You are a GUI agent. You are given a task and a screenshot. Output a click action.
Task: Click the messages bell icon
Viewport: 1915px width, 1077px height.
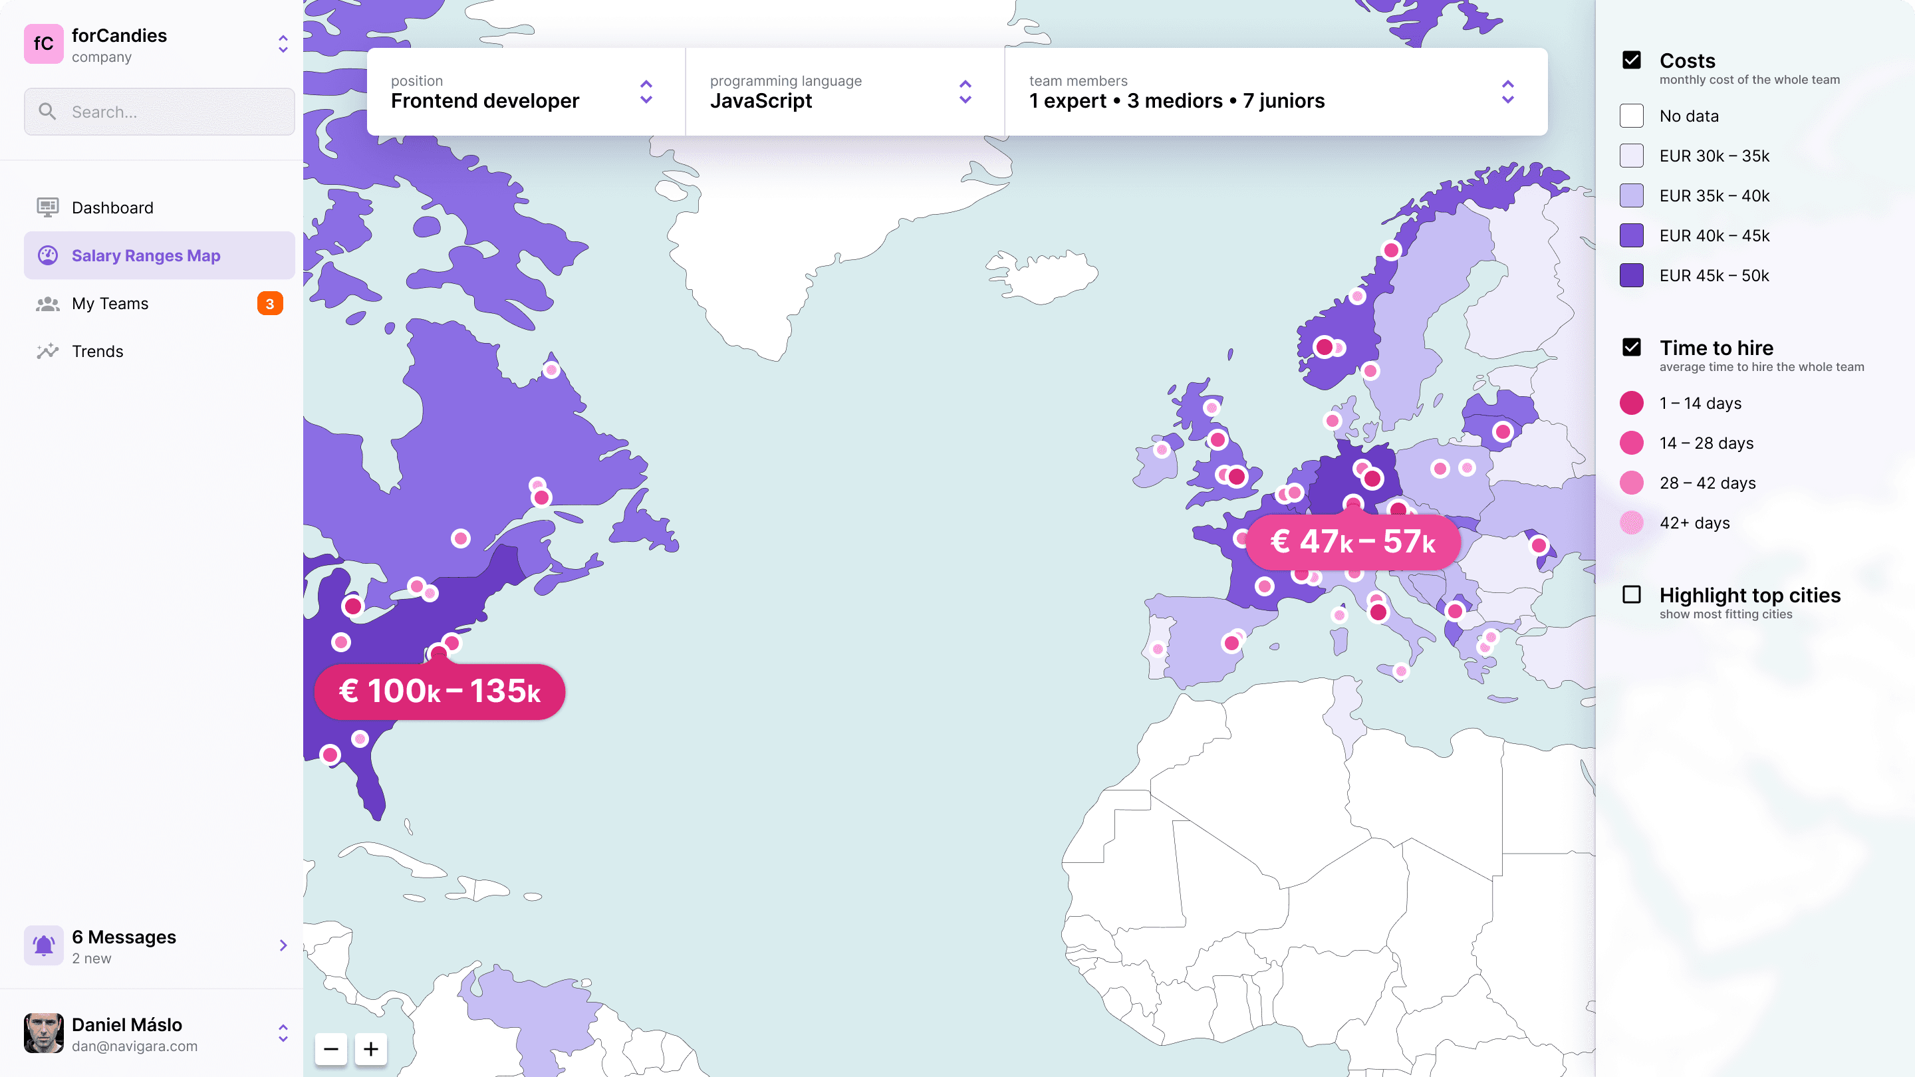coord(43,945)
